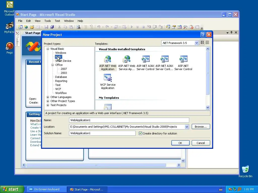This screenshot has width=258, height=193.
Task: Click the New Project toolbar icon
Action: pyautogui.click(x=20, y=27)
